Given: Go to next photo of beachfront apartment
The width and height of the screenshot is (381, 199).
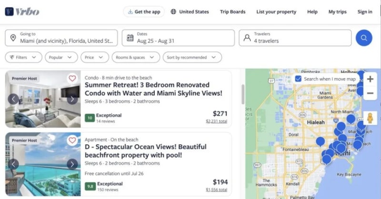Looking at the screenshot, I should click(72, 164).
